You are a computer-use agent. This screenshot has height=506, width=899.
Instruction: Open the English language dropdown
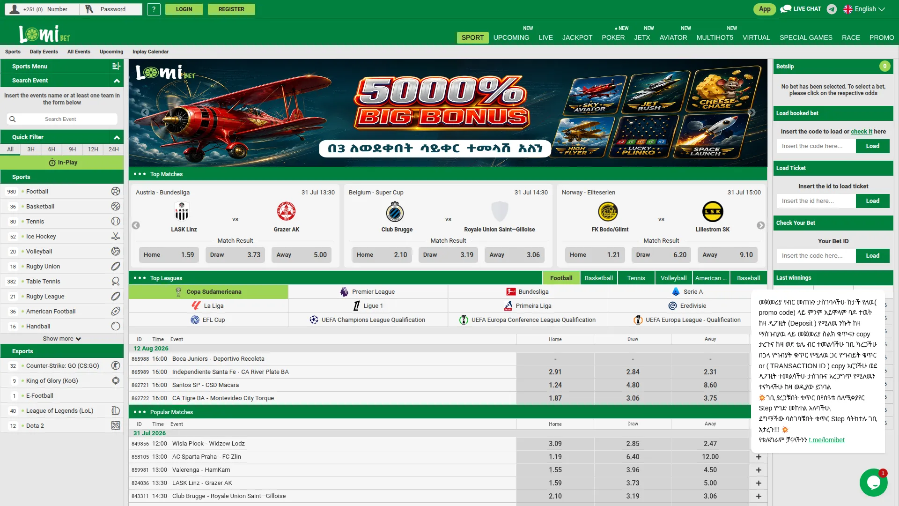tap(864, 9)
